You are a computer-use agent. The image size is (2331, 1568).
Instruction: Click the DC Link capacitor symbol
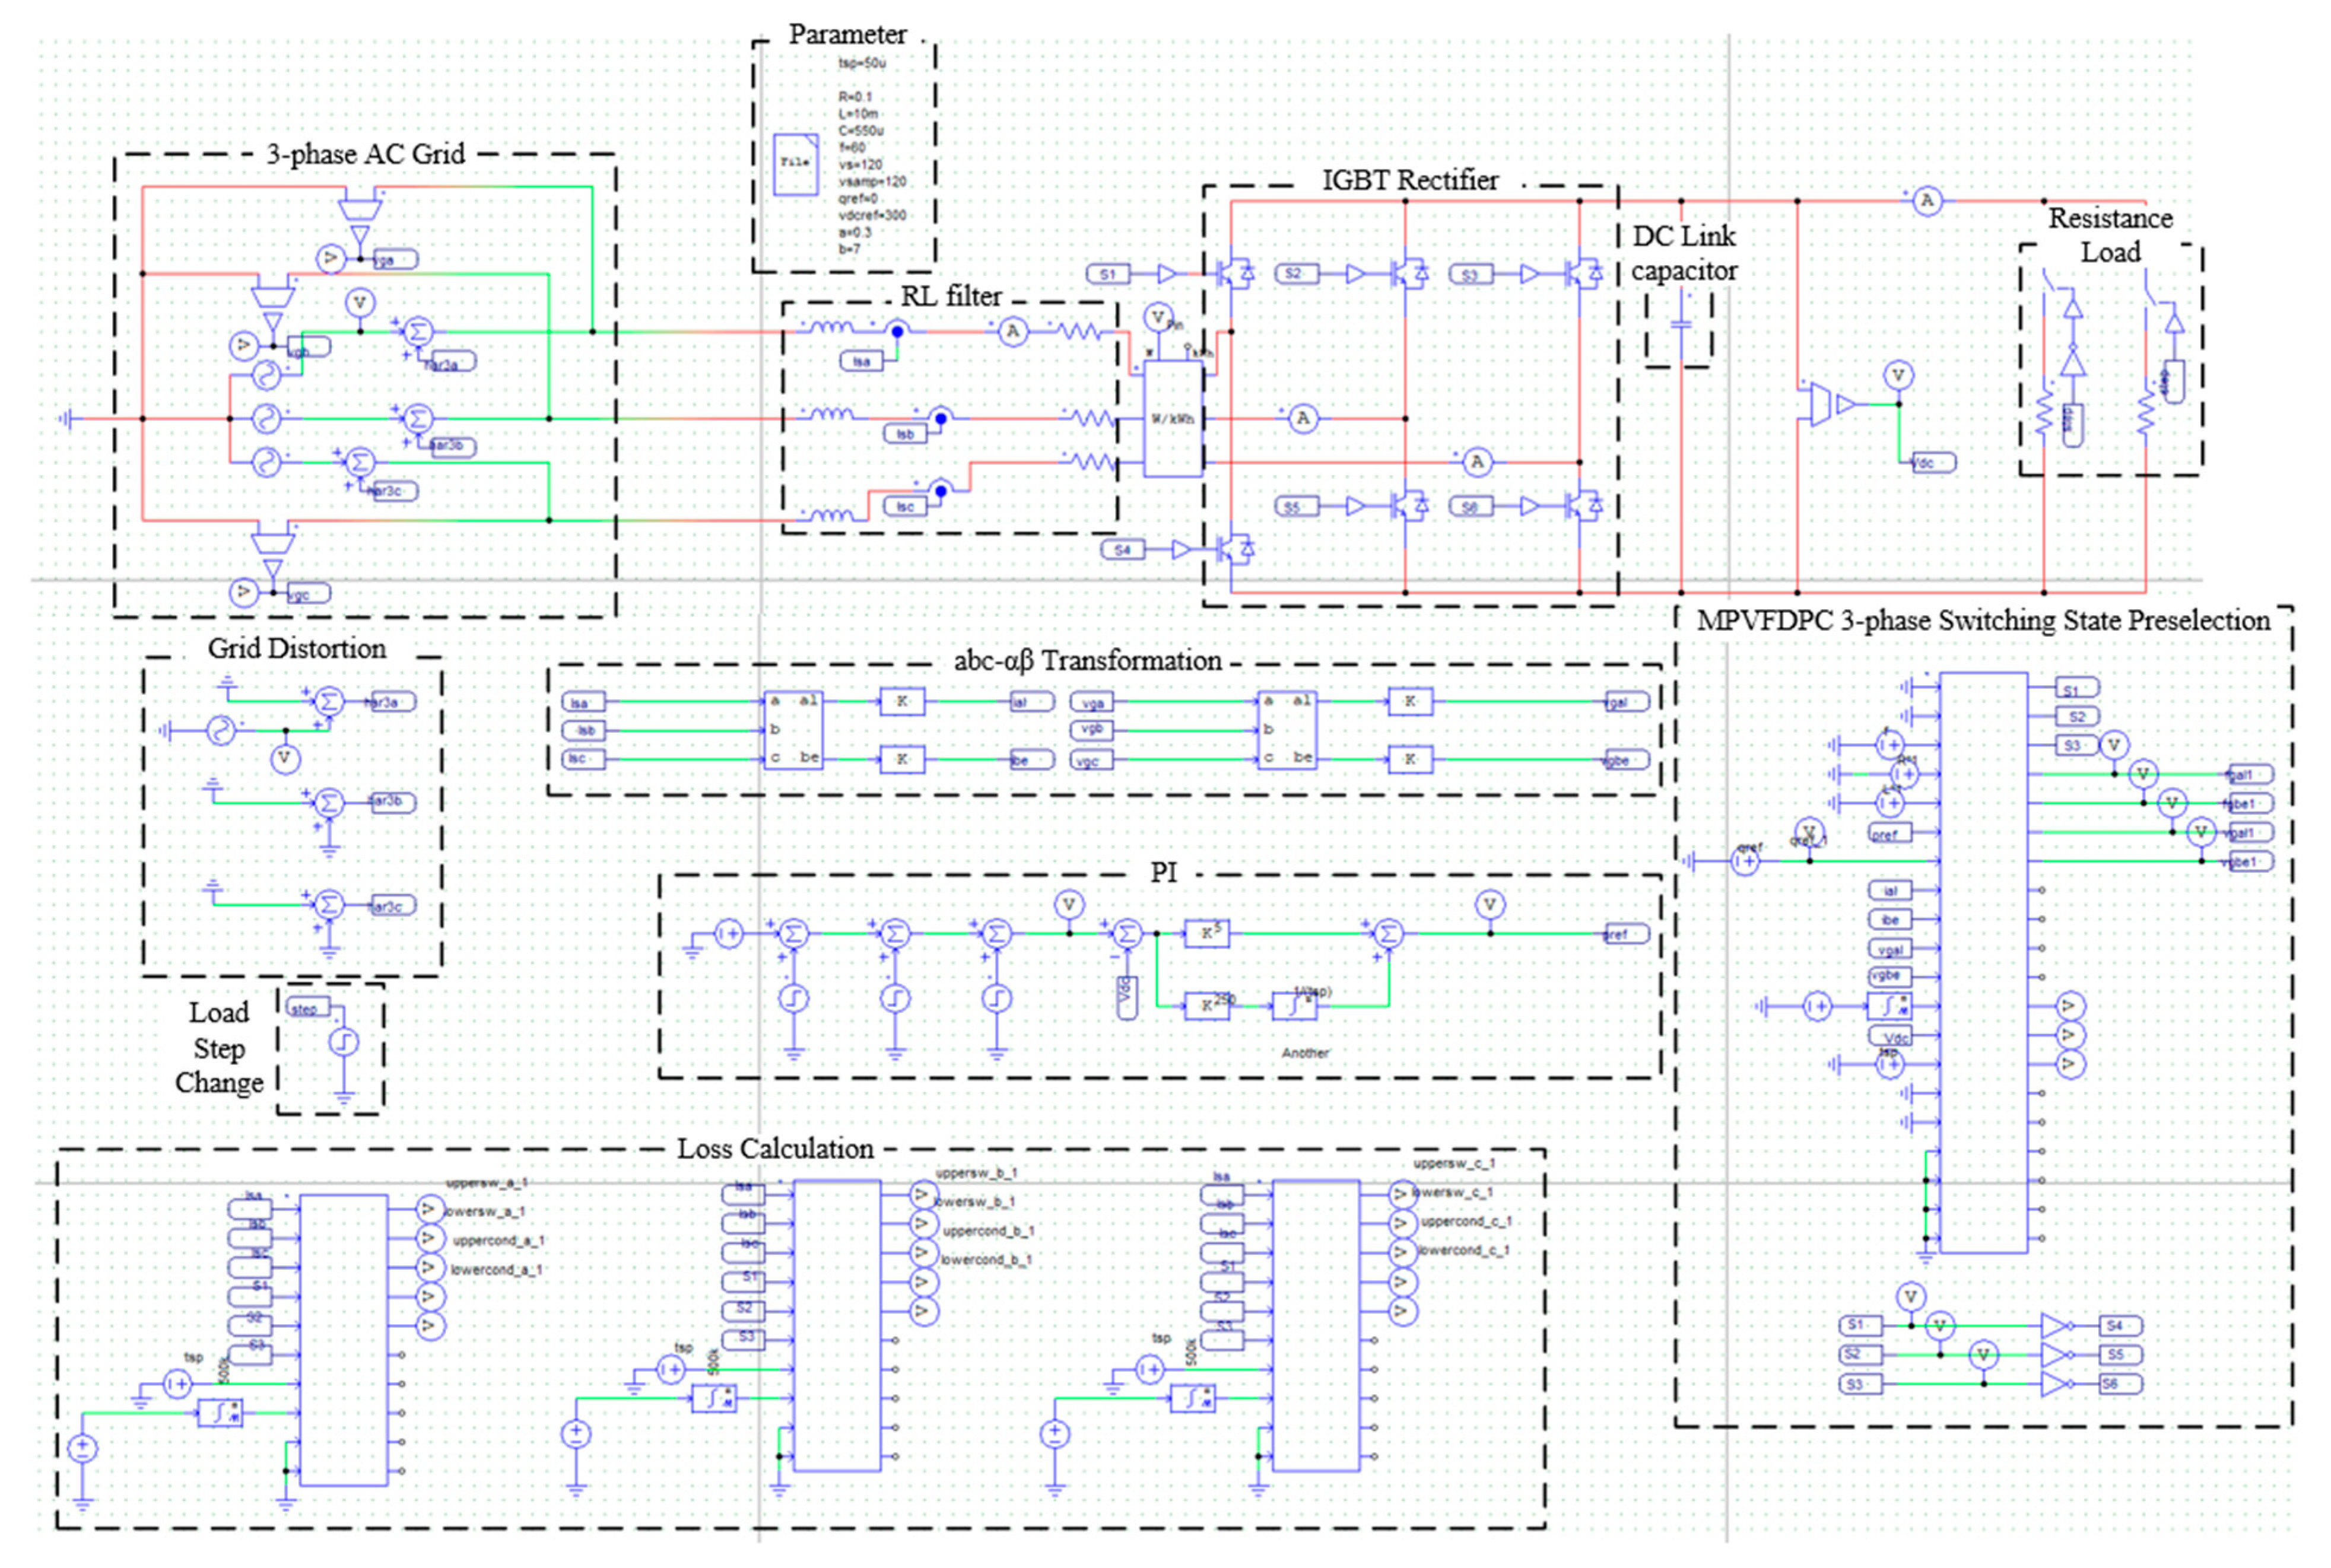(x=1681, y=326)
